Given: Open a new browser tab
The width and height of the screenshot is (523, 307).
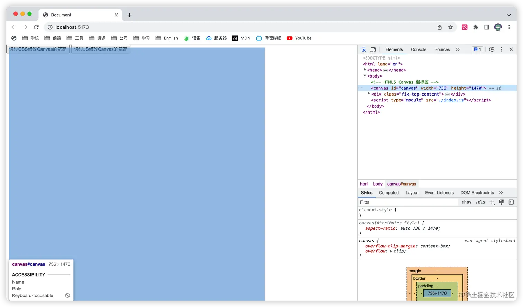Looking at the screenshot, I should (x=129, y=15).
